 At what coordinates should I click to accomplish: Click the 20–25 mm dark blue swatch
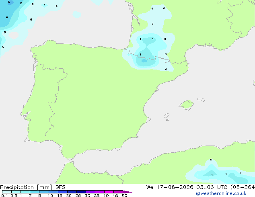coord(72,192)
